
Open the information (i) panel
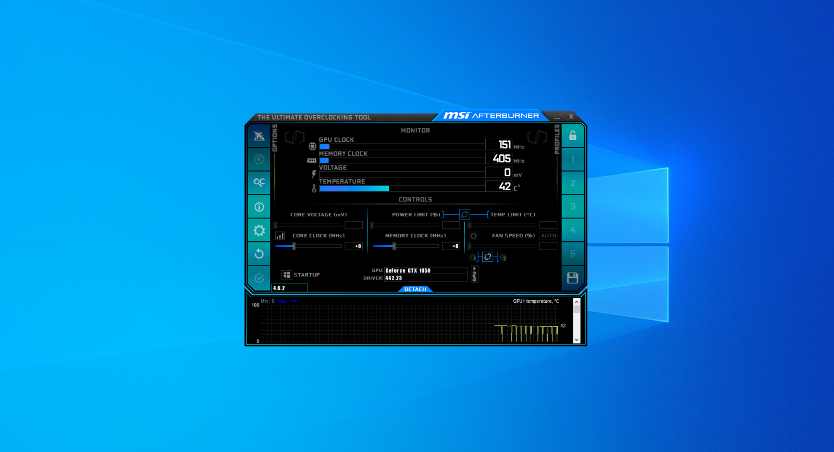(x=259, y=207)
